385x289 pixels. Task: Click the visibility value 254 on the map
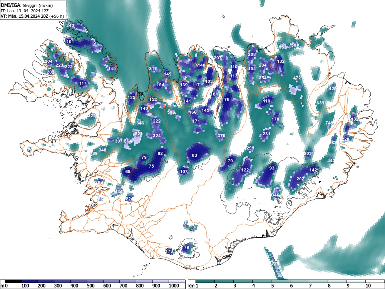tap(263, 78)
